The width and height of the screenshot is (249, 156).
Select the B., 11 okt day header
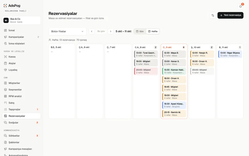223,47
